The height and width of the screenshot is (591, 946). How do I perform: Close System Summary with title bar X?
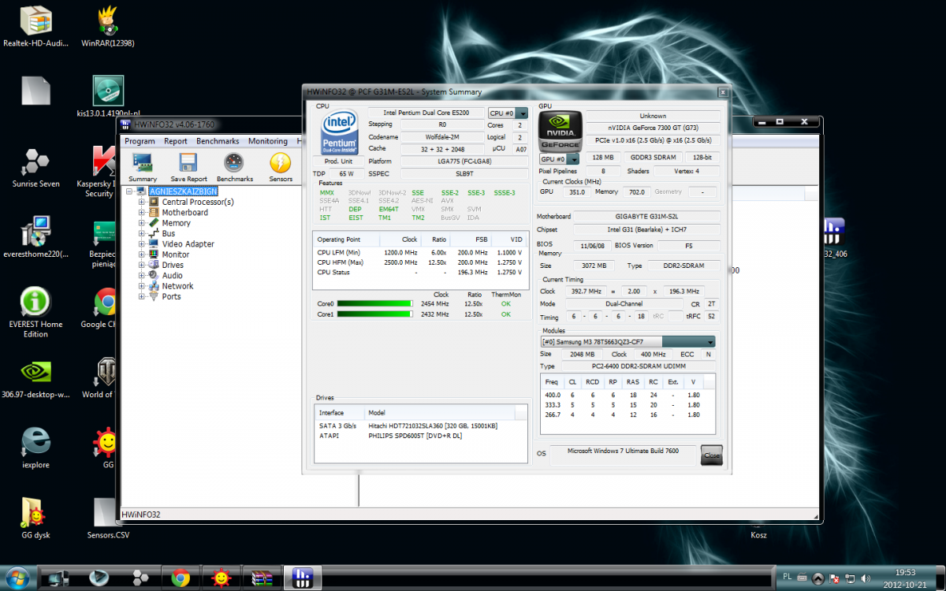coord(721,92)
